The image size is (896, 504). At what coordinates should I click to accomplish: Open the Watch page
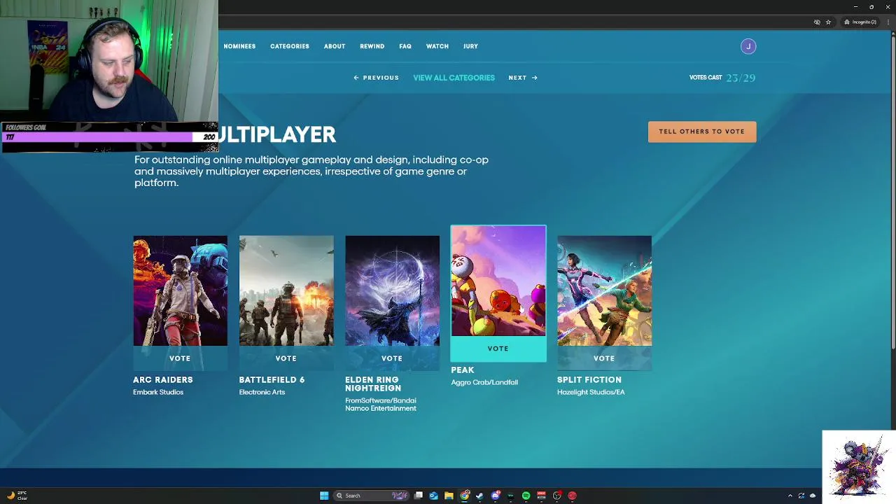[437, 46]
